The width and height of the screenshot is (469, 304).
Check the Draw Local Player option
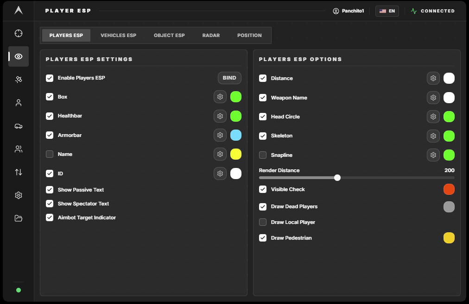click(263, 222)
